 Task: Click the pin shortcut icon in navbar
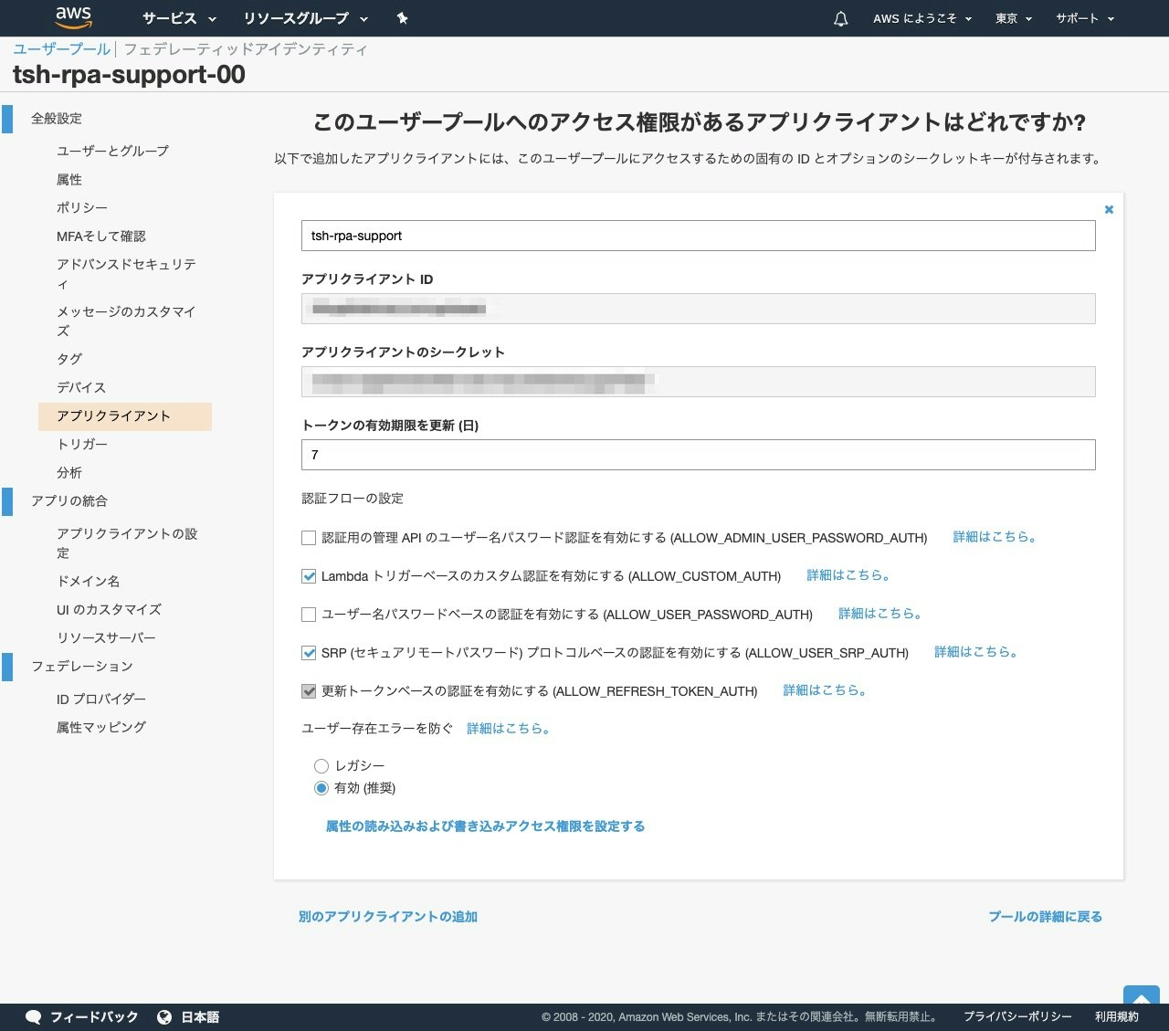click(402, 18)
